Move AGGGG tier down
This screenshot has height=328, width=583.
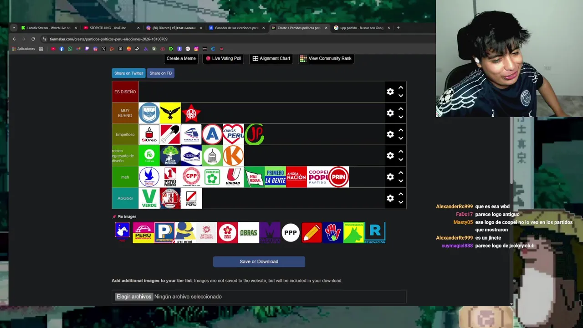401,202
